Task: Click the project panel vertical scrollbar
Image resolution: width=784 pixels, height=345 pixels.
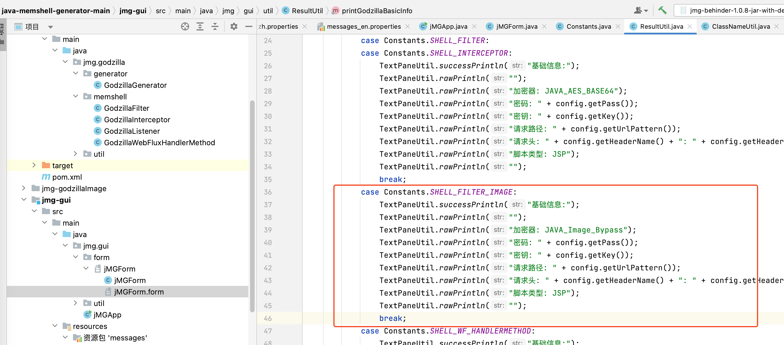Action: (x=252, y=206)
